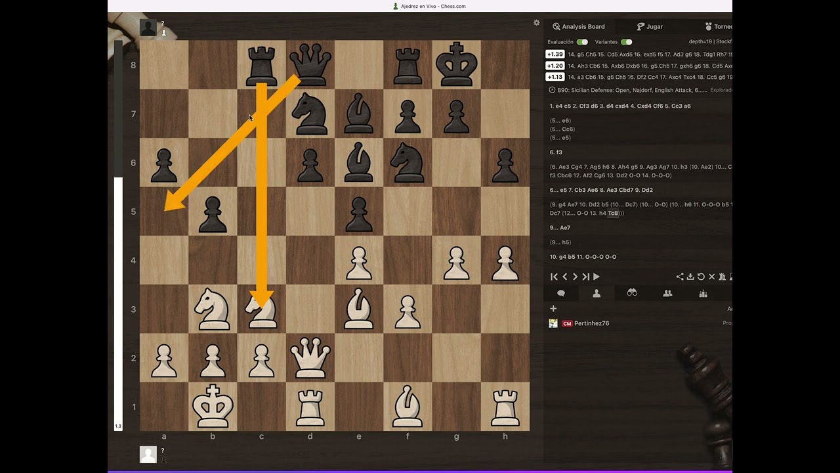
Task: Click the vertical evaluation bar
Action: [x=118, y=235]
